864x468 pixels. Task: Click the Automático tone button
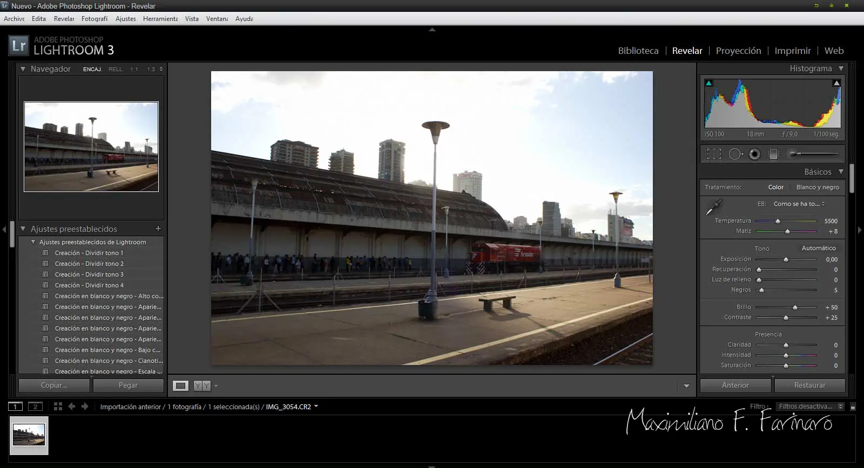coord(819,248)
